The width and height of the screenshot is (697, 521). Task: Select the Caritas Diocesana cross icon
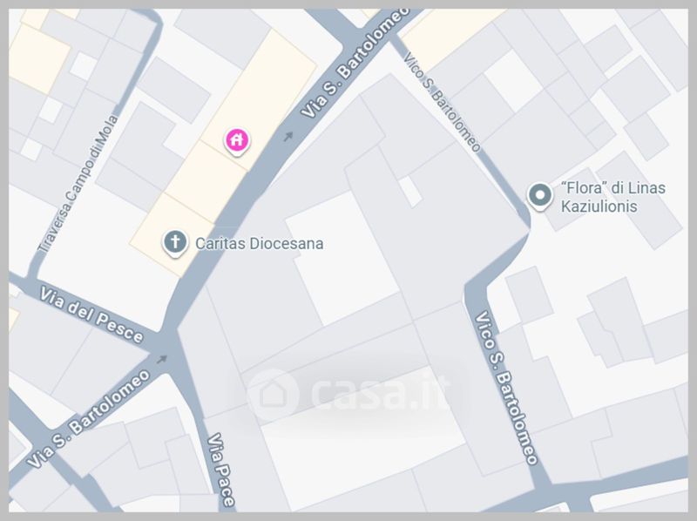coord(175,243)
